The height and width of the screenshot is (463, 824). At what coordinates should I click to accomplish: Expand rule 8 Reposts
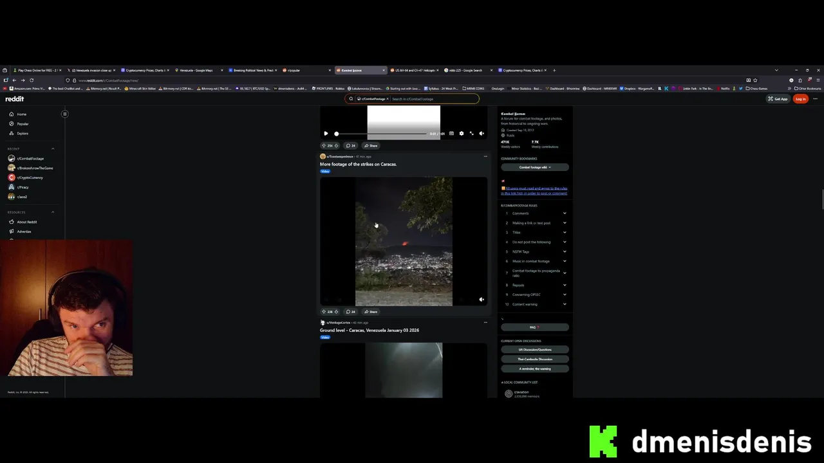pos(534,285)
